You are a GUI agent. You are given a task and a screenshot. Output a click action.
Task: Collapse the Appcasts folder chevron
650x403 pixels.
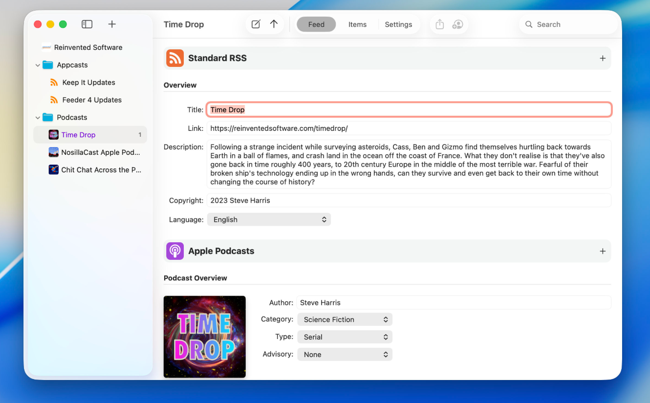(x=38, y=65)
